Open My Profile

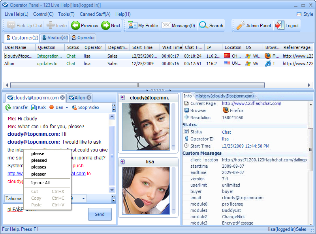coord(143,26)
